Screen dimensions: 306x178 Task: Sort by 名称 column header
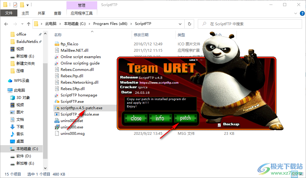point(58,35)
